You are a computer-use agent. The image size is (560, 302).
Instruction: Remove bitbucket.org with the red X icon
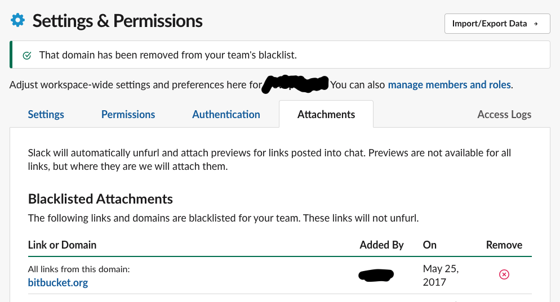[504, 274]
